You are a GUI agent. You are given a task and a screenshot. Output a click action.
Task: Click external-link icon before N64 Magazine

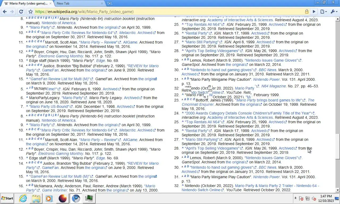point(258,86)
